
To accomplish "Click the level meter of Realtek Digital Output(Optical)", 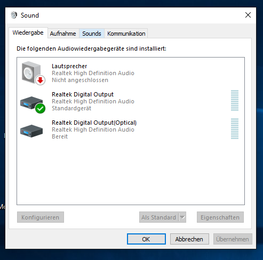I will click(x=235, y=129).
